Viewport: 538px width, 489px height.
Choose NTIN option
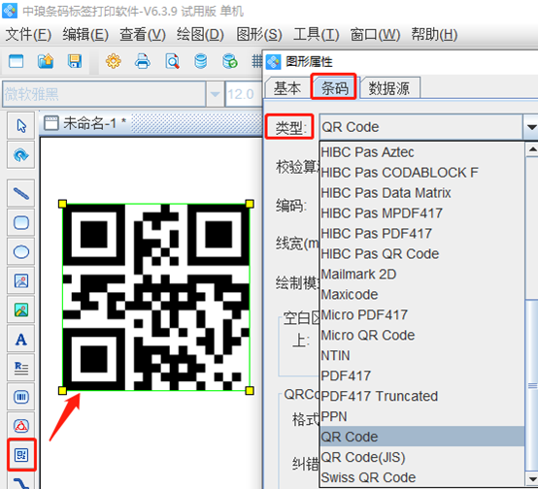click(422, 356)
